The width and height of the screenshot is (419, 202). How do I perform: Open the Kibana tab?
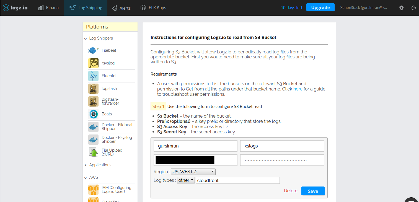tap(48, 8)
